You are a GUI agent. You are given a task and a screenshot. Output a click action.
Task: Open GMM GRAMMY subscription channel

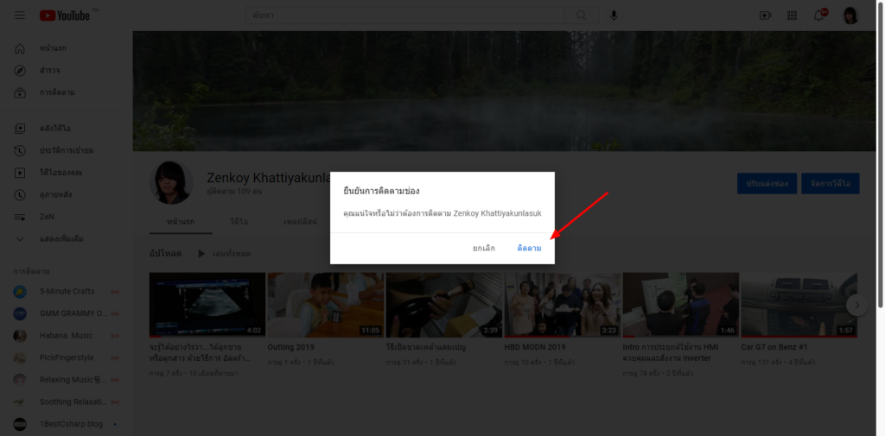[66, 313]
